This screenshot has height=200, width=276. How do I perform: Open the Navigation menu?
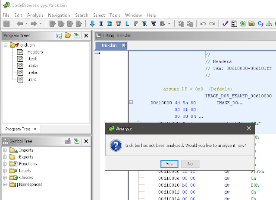coord(59,16)
